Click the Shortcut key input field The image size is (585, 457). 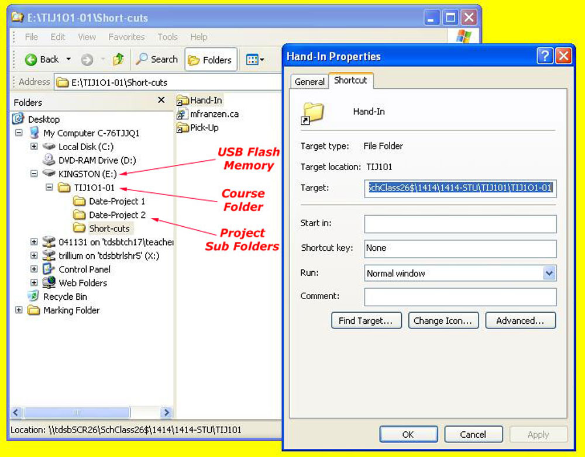pos(460,248)
